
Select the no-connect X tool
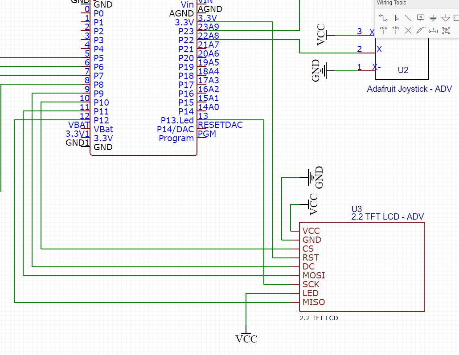click(x=408, y=30)
